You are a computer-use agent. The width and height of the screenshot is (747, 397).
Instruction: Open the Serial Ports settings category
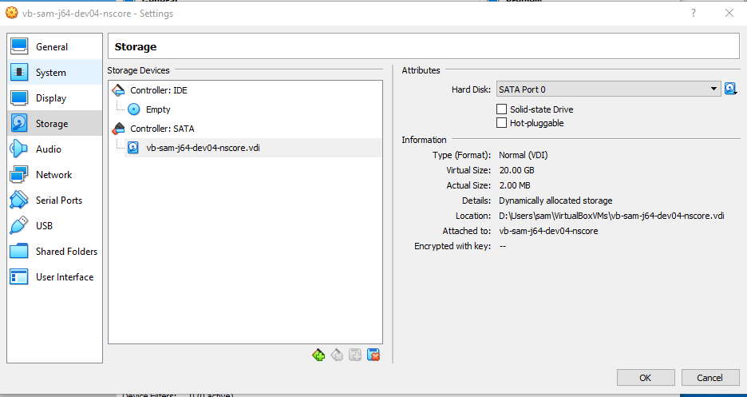[55, 200]
